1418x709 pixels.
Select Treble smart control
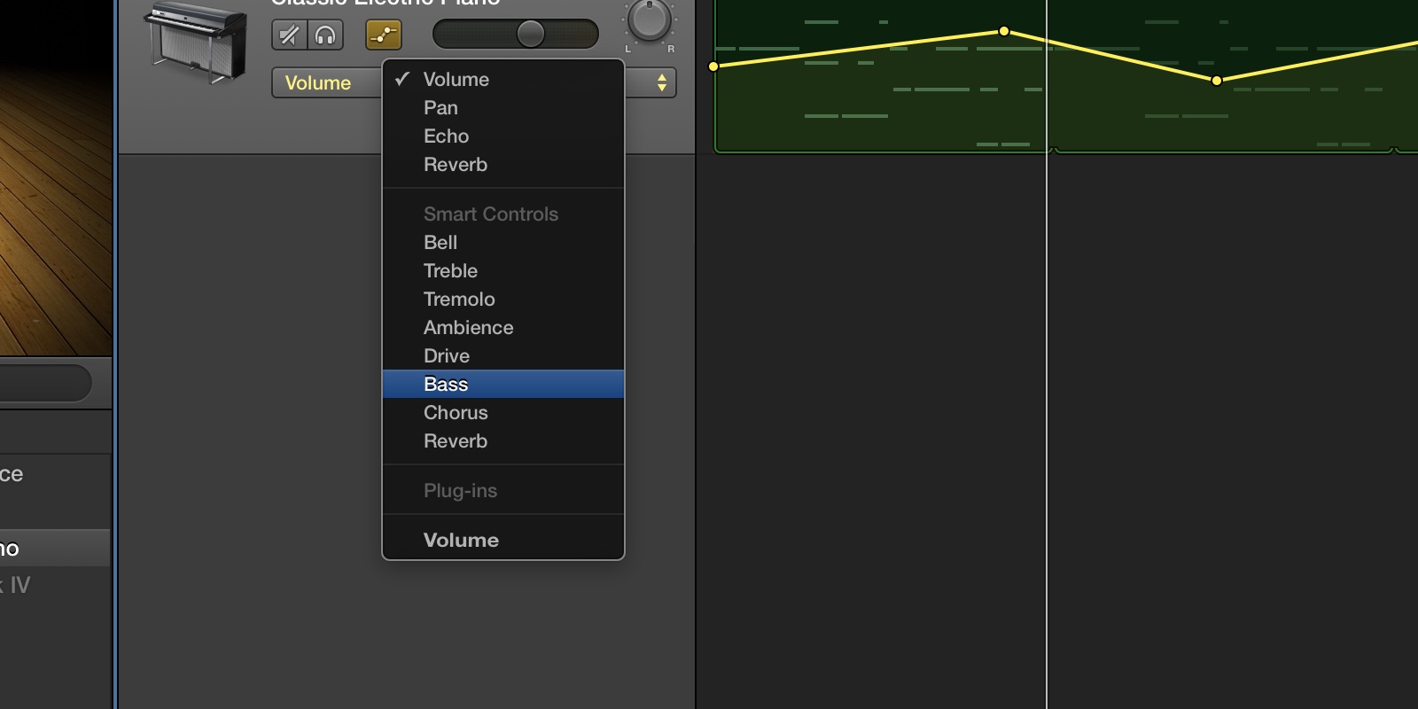point(503,270)
